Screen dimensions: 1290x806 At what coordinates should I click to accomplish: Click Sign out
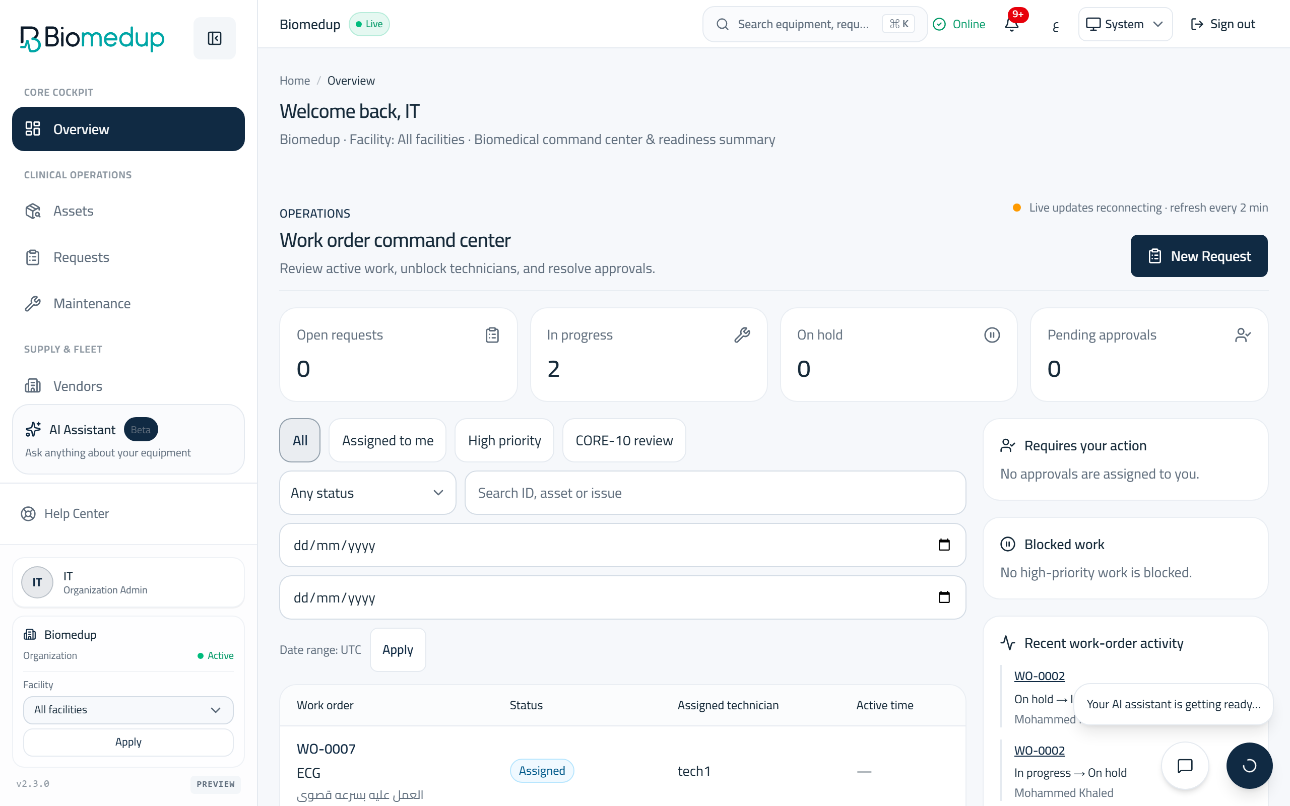click(x=1223, y=24)
